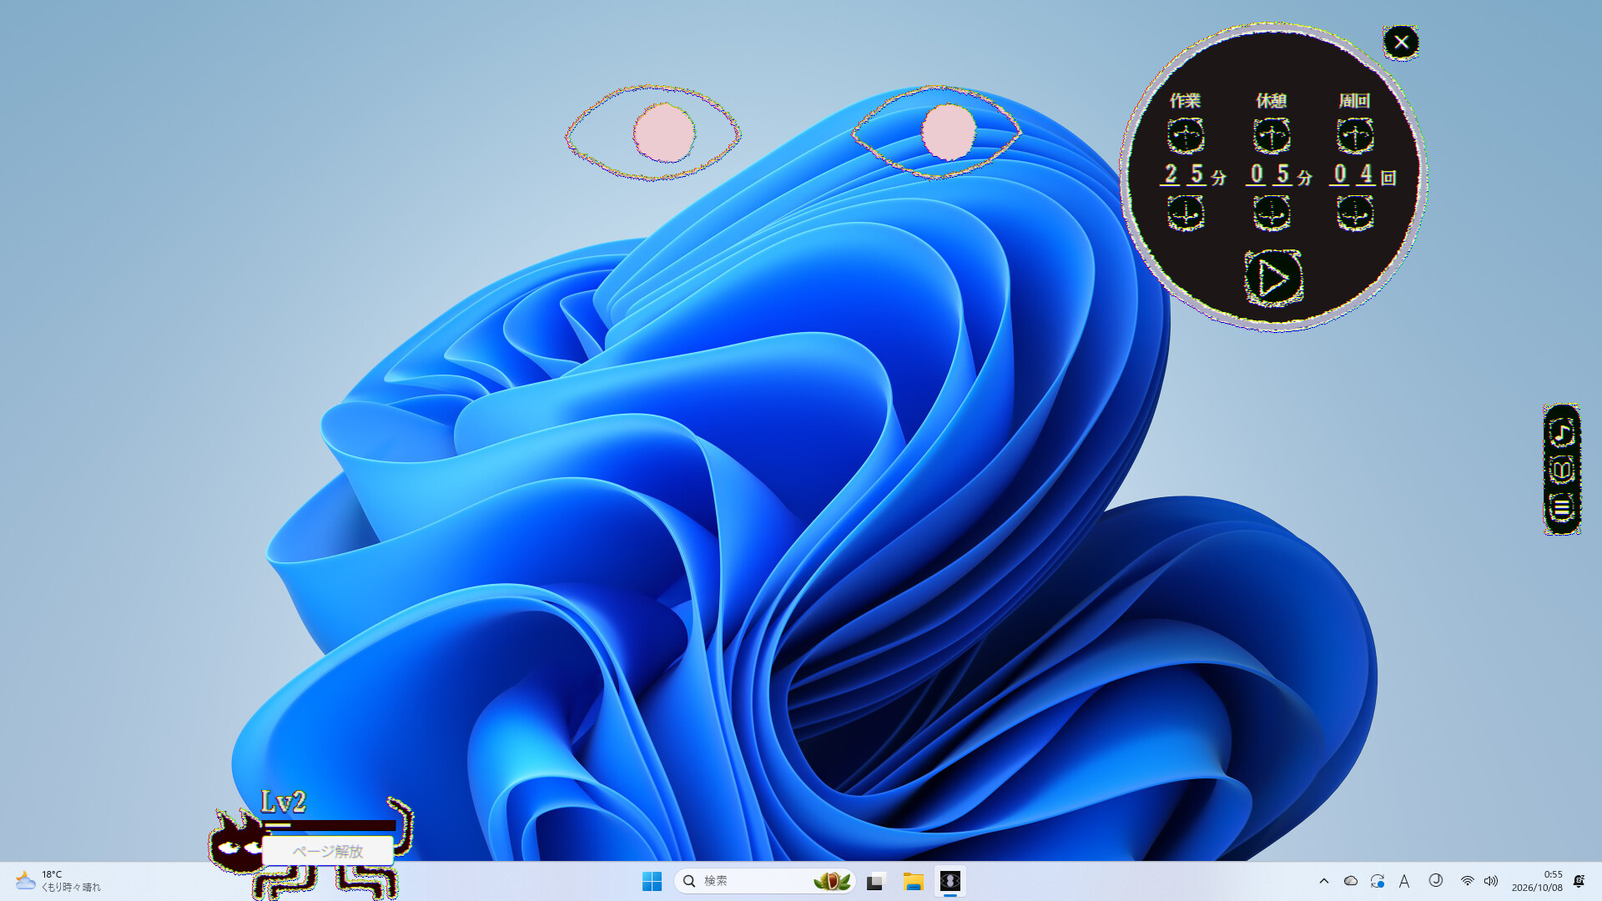The height and width of the screenshot is (901, 1602).
Task: Decrease 休憩 break minutes with down arrow
Action: (x=1272, y=214)
